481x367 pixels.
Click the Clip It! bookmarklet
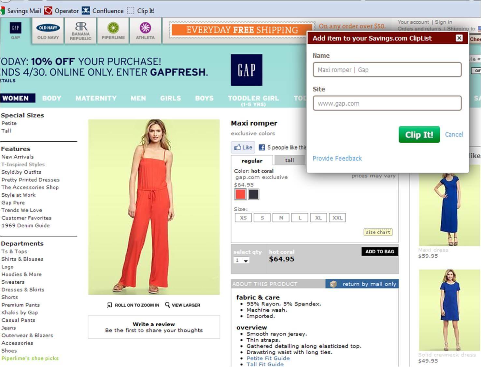pos(141,11)
